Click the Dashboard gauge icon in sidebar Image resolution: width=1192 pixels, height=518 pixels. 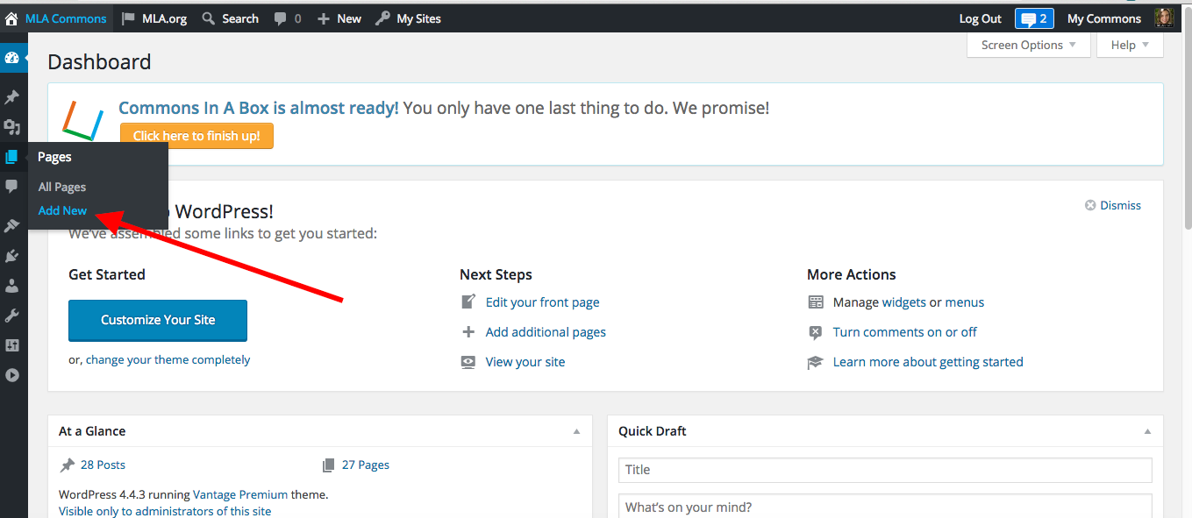click(12, 58)
